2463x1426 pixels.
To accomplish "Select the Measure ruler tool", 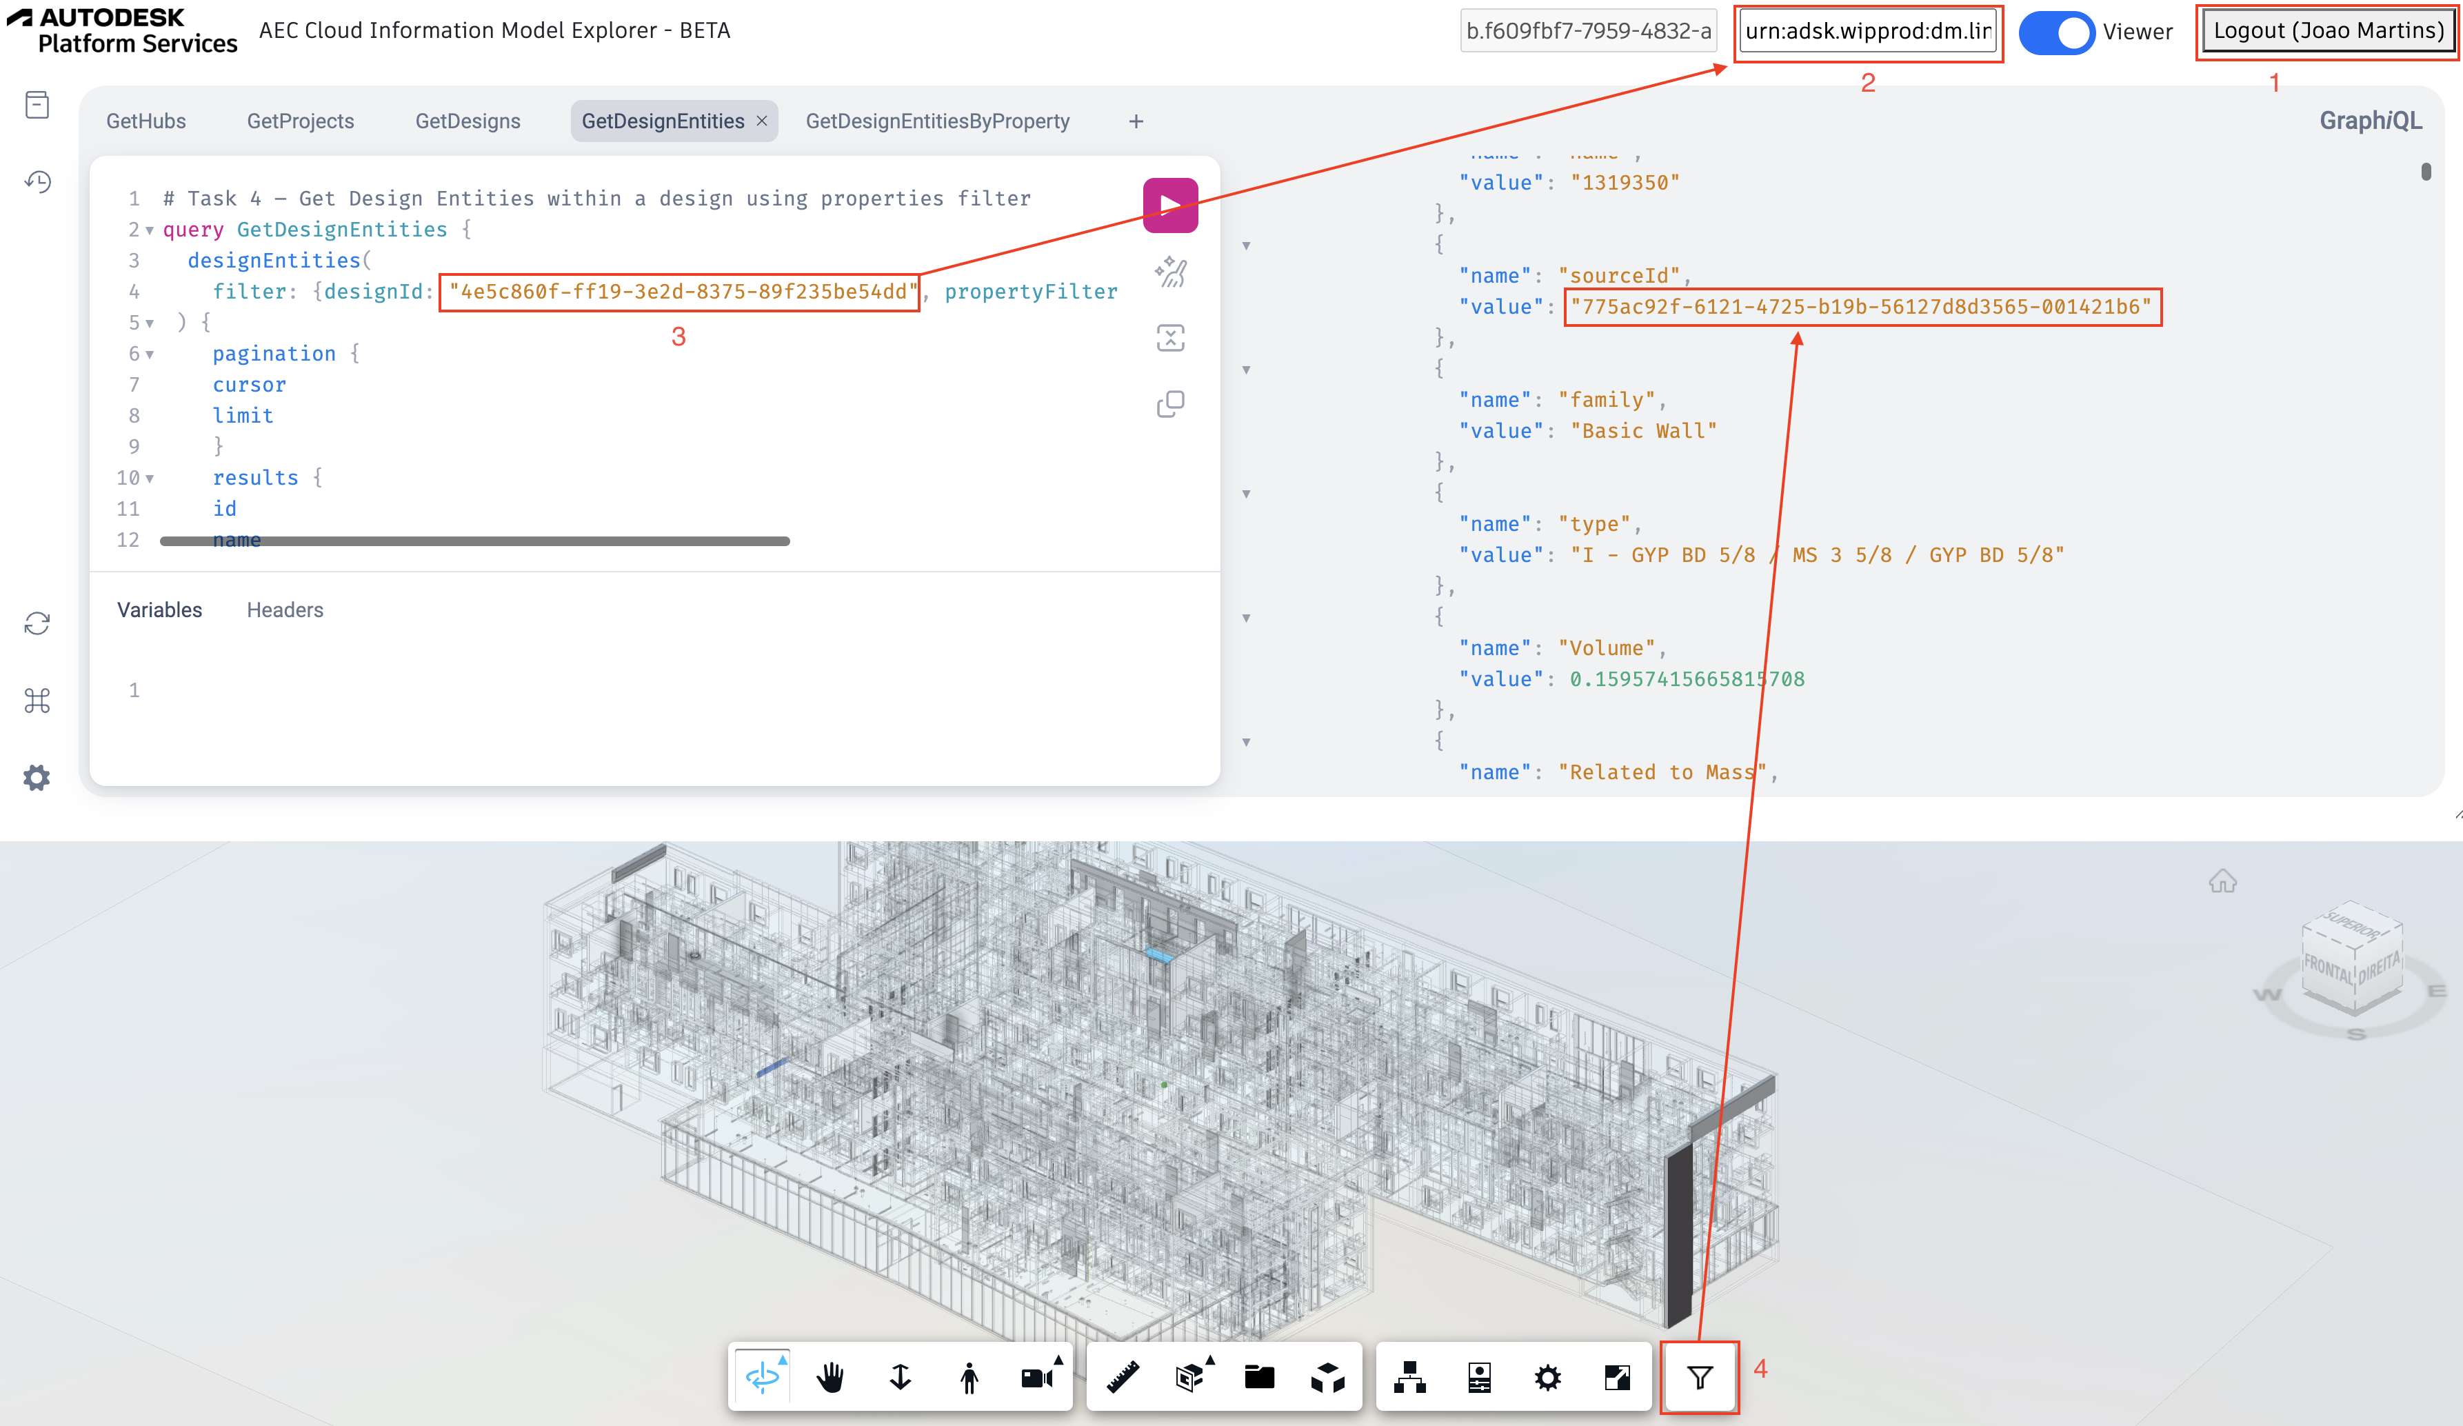I will click(x=1122, y=1377).
